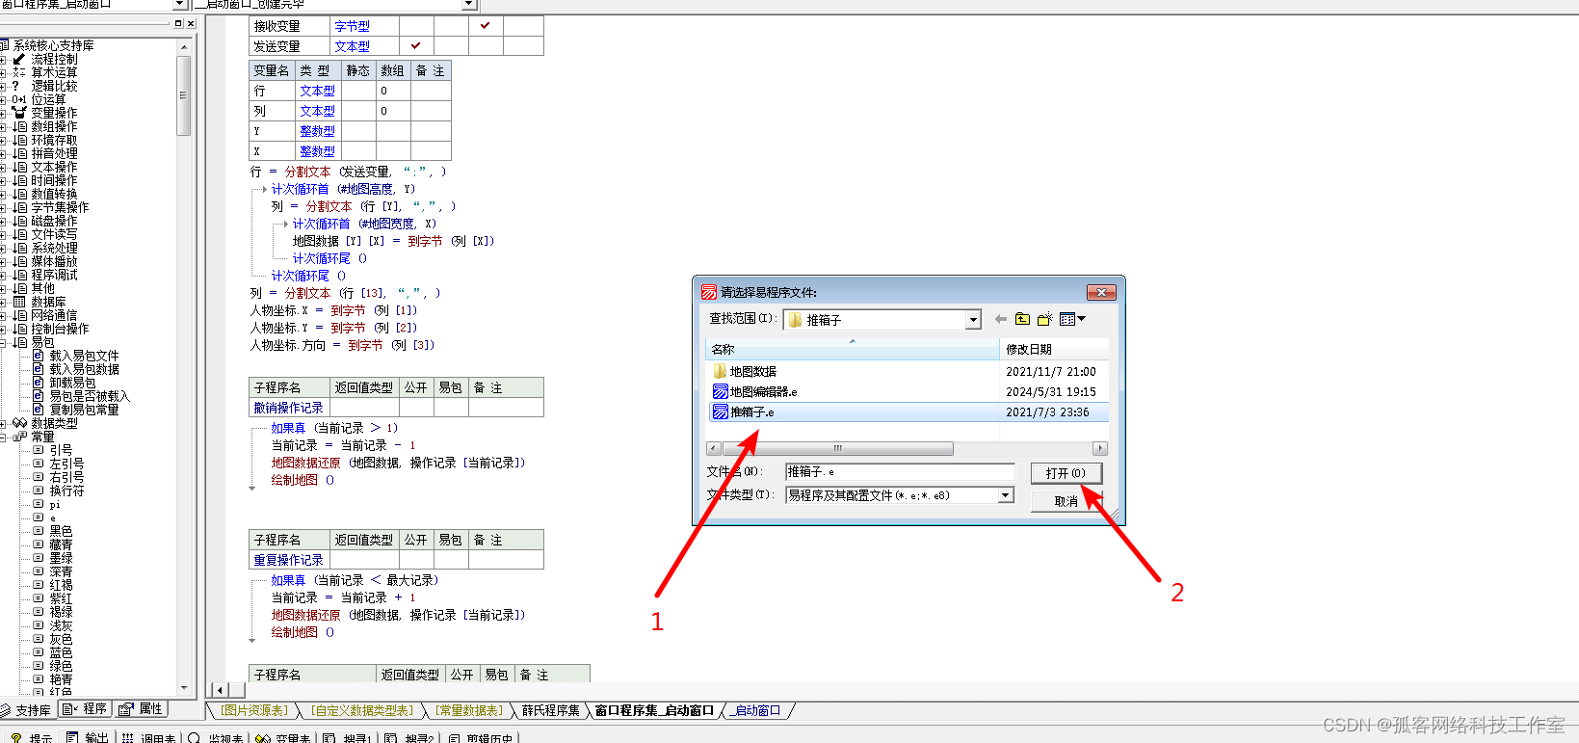Open the 文件类型 dropdown
Screen dimensions: 1579x743
click(x=1005, y=495)
